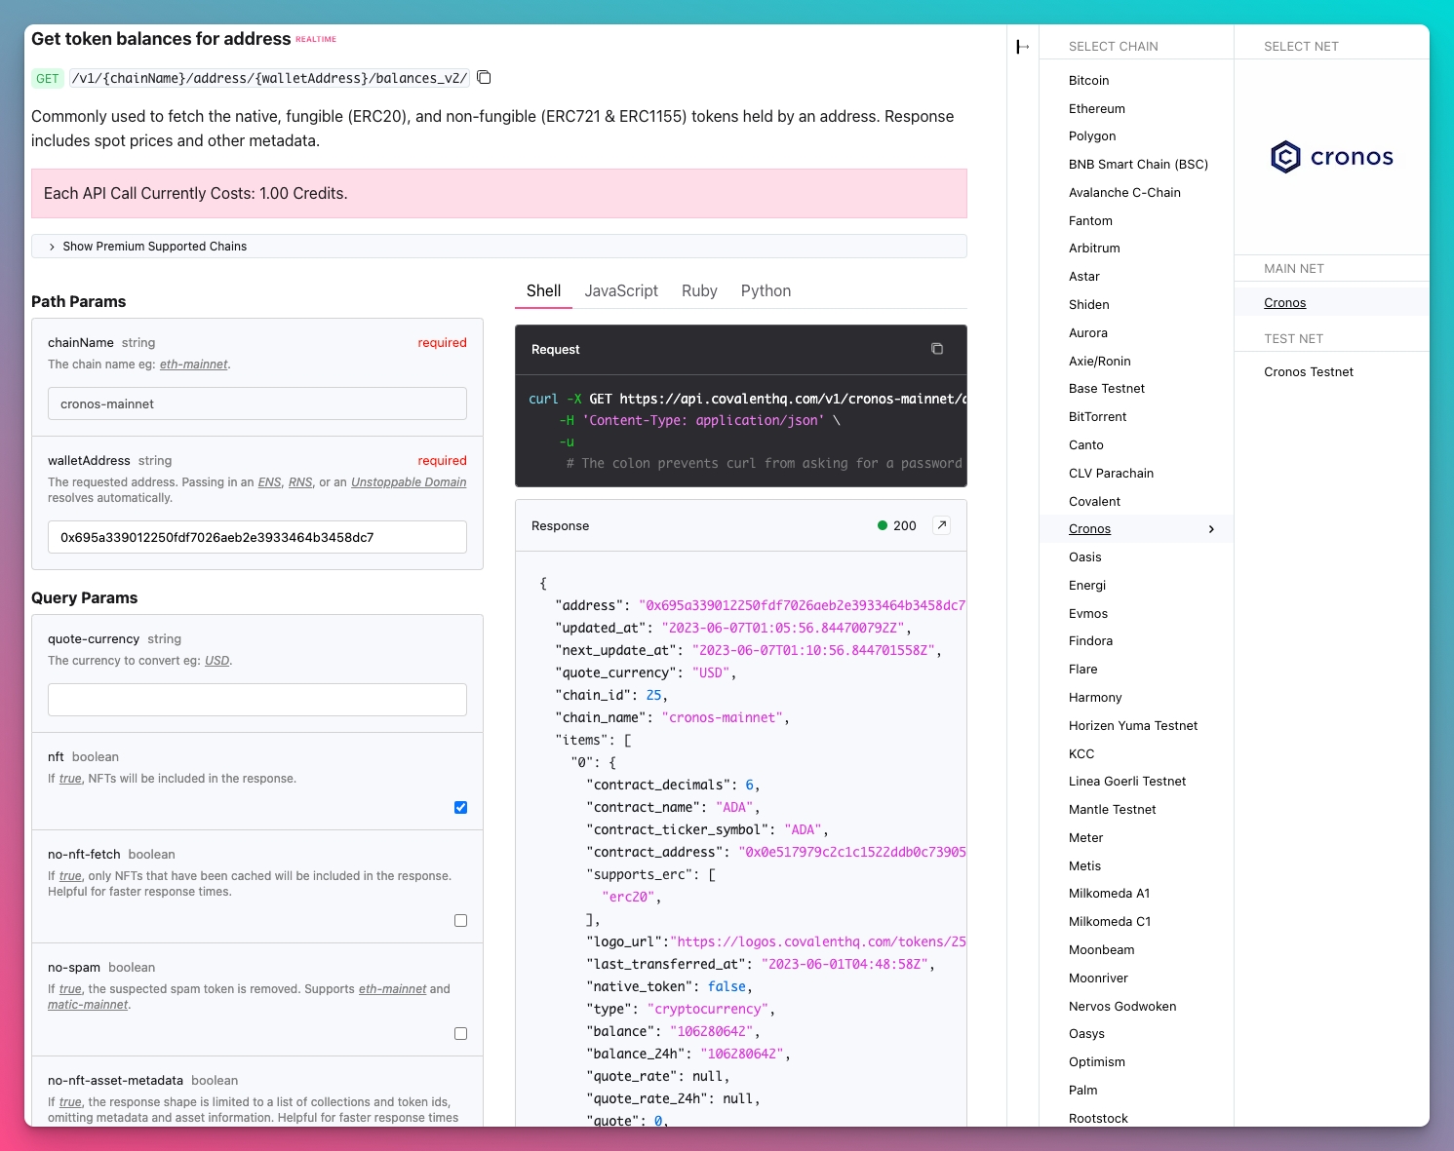Click the quote-currency input field
This screenshot has height=1151, width=1454.
pos(257,700)
